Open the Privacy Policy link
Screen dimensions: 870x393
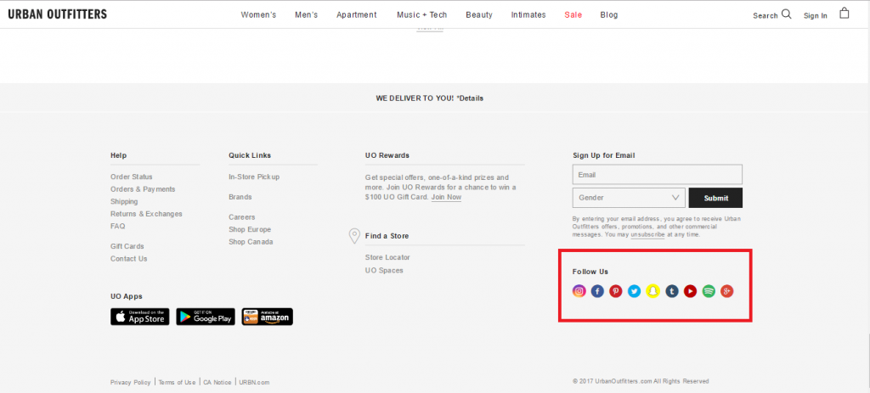(130, 383)
